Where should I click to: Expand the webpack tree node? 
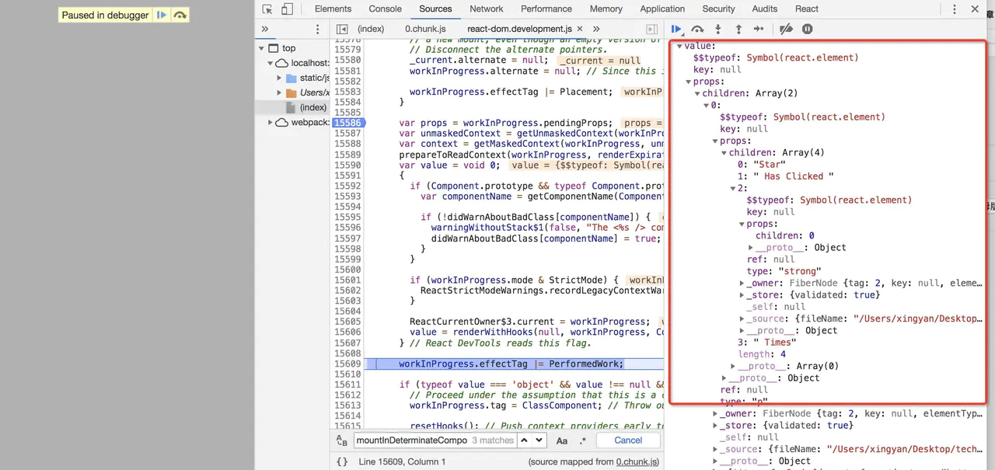pyautogui.click(x=271, y=123)
